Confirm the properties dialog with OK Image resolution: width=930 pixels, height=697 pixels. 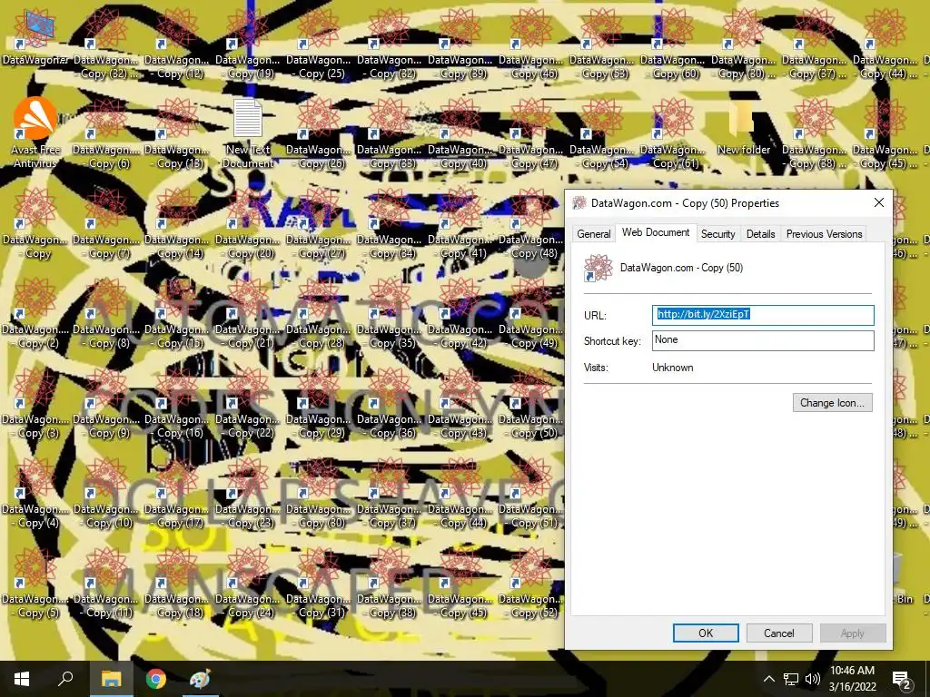(x=706, y=633)
